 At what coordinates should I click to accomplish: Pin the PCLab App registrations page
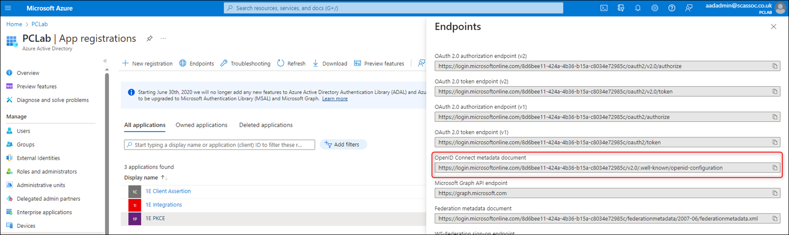[x=150, y=38]
